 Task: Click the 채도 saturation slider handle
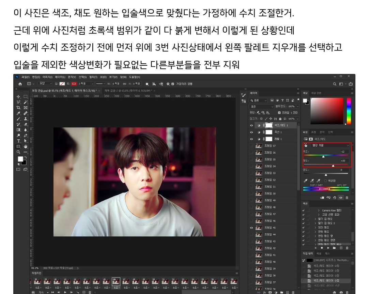pos(333,166)
